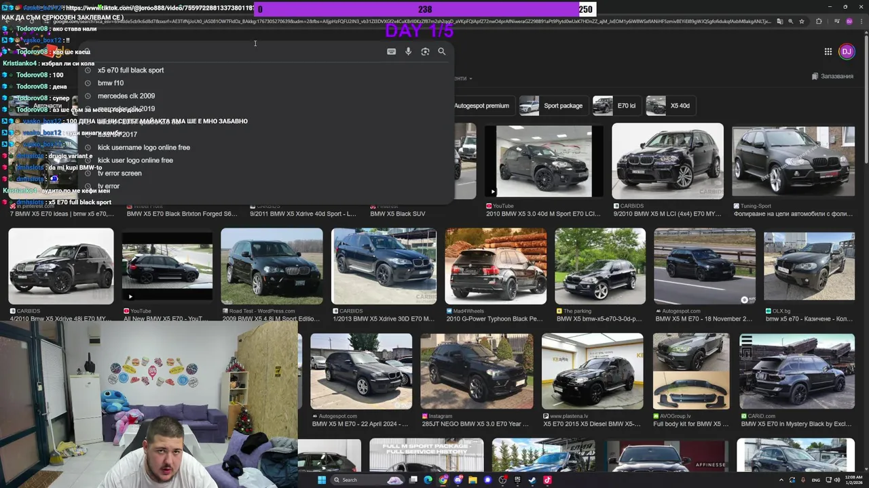
Task: Open Road Test WordPress 2009 BMW X5 image
Action: coord(272,266)
